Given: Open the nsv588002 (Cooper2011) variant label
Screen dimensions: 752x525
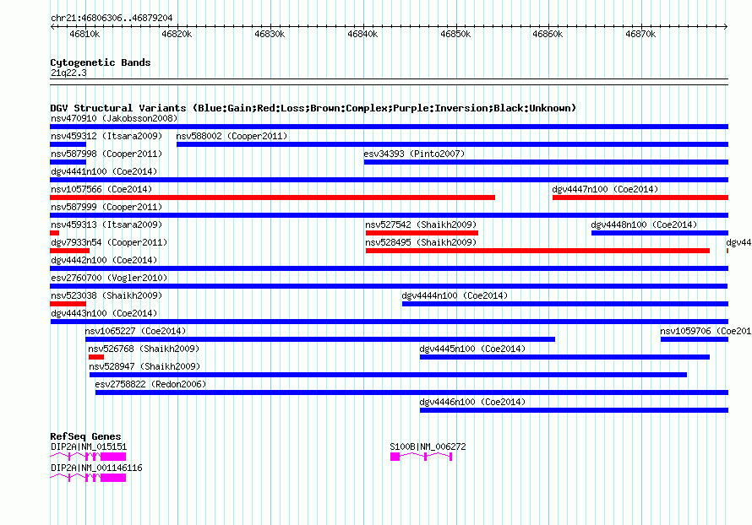Looking at the screenshot, I should [x=232, y=136].
